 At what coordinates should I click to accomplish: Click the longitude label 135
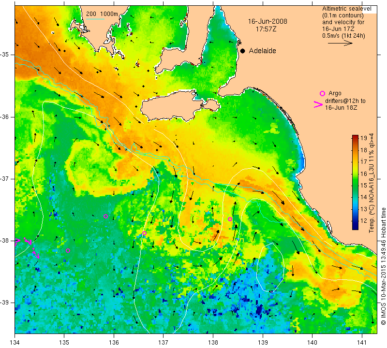point(64,343)
